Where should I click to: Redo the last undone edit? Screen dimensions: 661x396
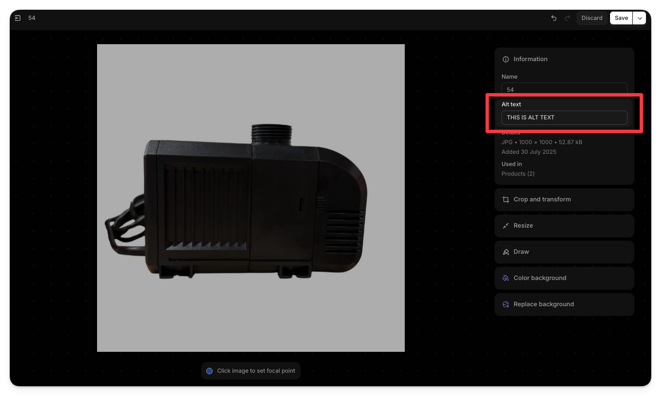pyautogui.click(x=567, y=18)
